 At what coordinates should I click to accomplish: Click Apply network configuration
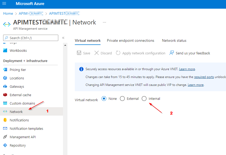pyautogui.click(x=144, y=53)
